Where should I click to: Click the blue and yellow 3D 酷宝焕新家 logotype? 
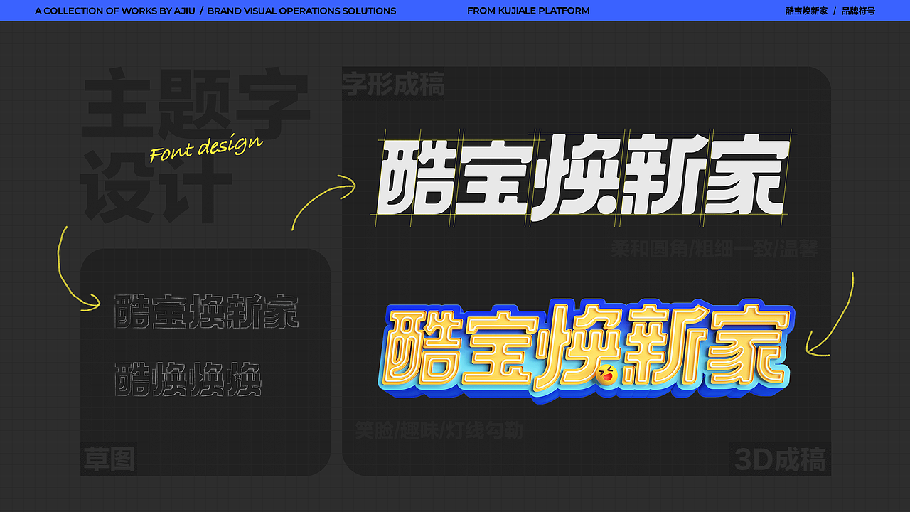point(588,352)
